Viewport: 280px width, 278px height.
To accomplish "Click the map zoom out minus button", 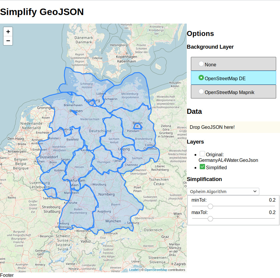I will (x=8, y=41).
